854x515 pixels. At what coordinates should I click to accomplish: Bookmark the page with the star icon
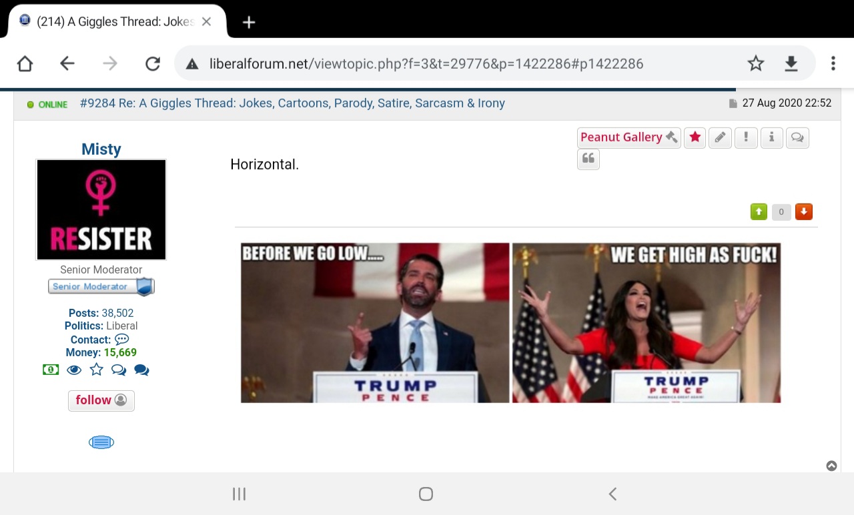[755, 63]
